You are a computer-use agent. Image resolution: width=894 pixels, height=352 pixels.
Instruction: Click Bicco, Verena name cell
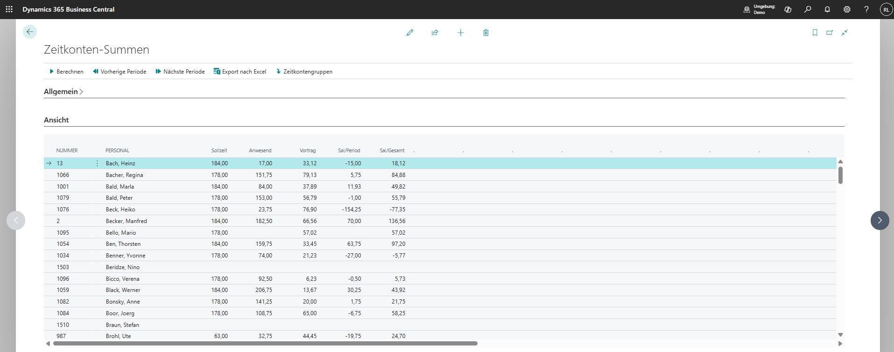coord(122,279)
